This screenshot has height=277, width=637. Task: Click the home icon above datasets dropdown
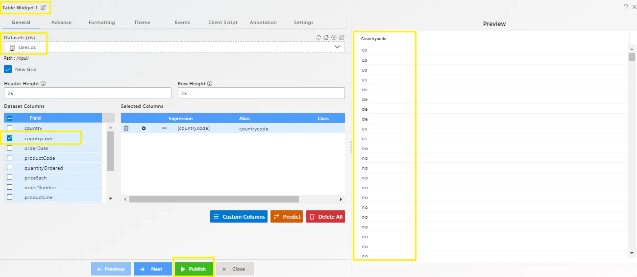pos(326,37)
